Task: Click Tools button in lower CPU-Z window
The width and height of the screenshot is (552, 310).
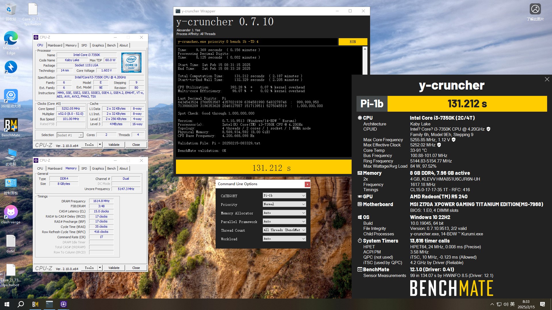Action: [x=89, y=268]
